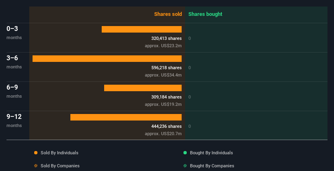Image resolution: width=334 pixels, height=171 pixels.
Task: Click the striped Sold By Companies legend icon
Action: (x=36, y=166)
